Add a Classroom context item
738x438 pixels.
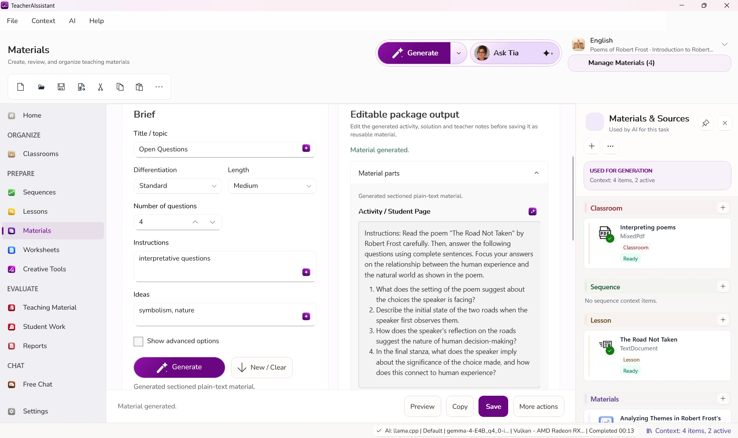click(723, 208)
